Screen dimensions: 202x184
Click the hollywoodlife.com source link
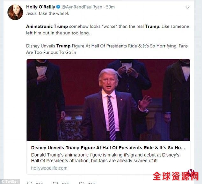pos(49,168)
